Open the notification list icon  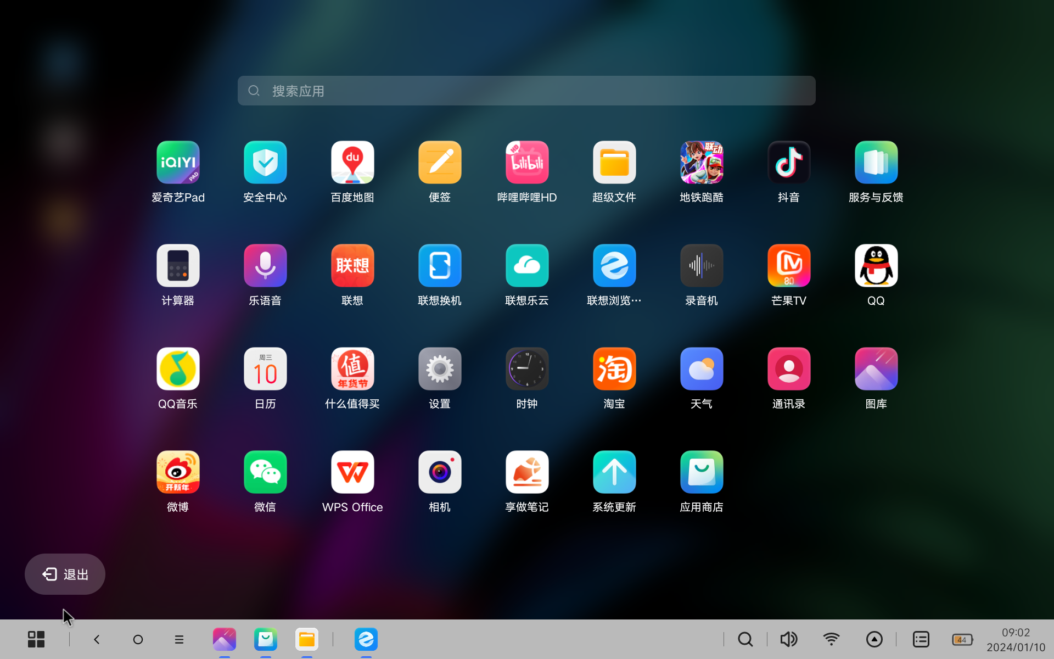921,639
